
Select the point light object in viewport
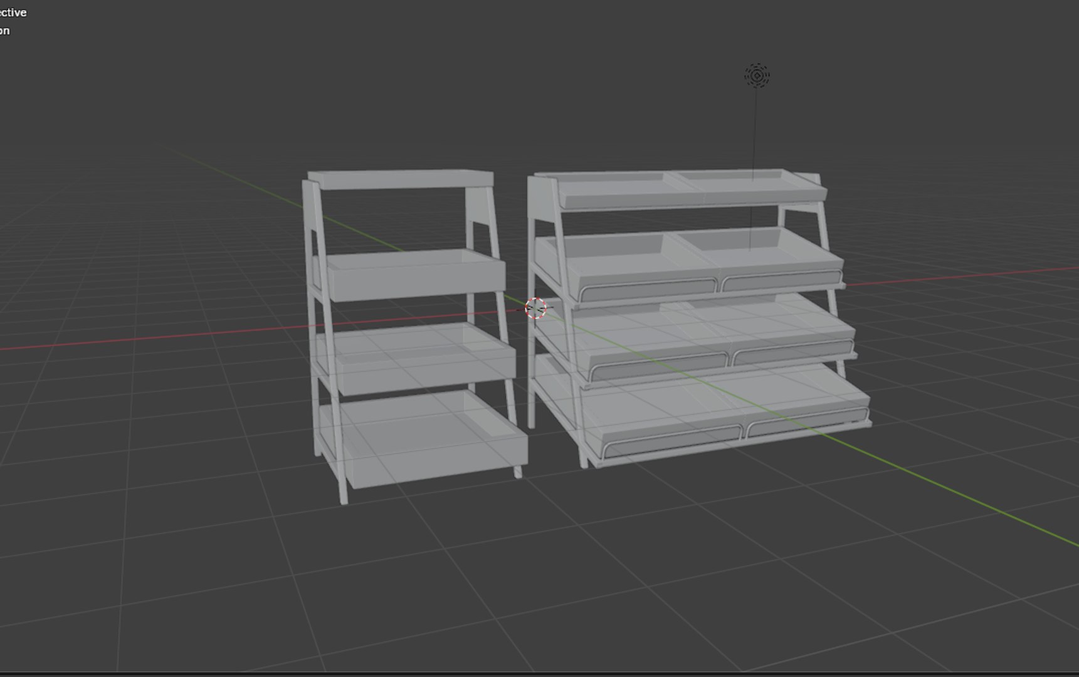(x=757, y=76)
